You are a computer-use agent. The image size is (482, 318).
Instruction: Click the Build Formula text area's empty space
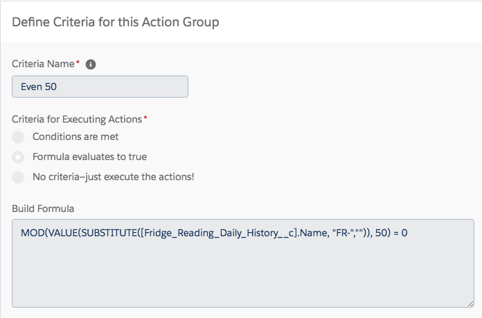[243, 274]
